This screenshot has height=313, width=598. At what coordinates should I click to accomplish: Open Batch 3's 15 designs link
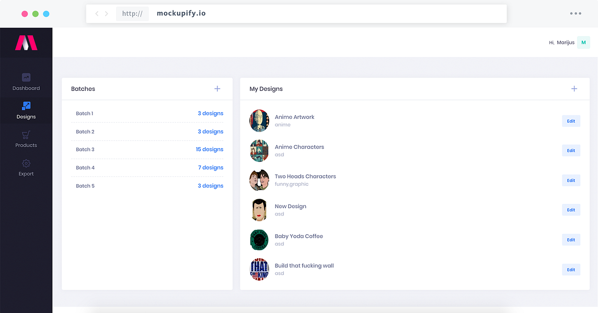pos(210,149)
